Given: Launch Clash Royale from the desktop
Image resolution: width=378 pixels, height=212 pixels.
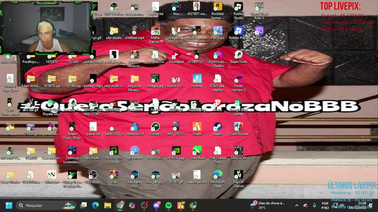Looking at the screenshot, I should coord(239,129).
